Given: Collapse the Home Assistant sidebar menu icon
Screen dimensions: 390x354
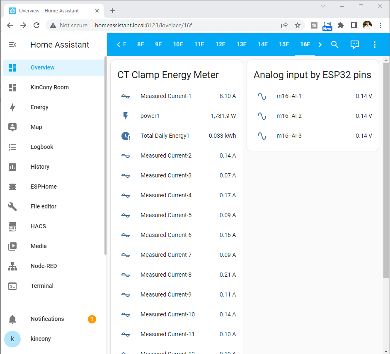Looking at the screenshot, I should tap(12, 45).
